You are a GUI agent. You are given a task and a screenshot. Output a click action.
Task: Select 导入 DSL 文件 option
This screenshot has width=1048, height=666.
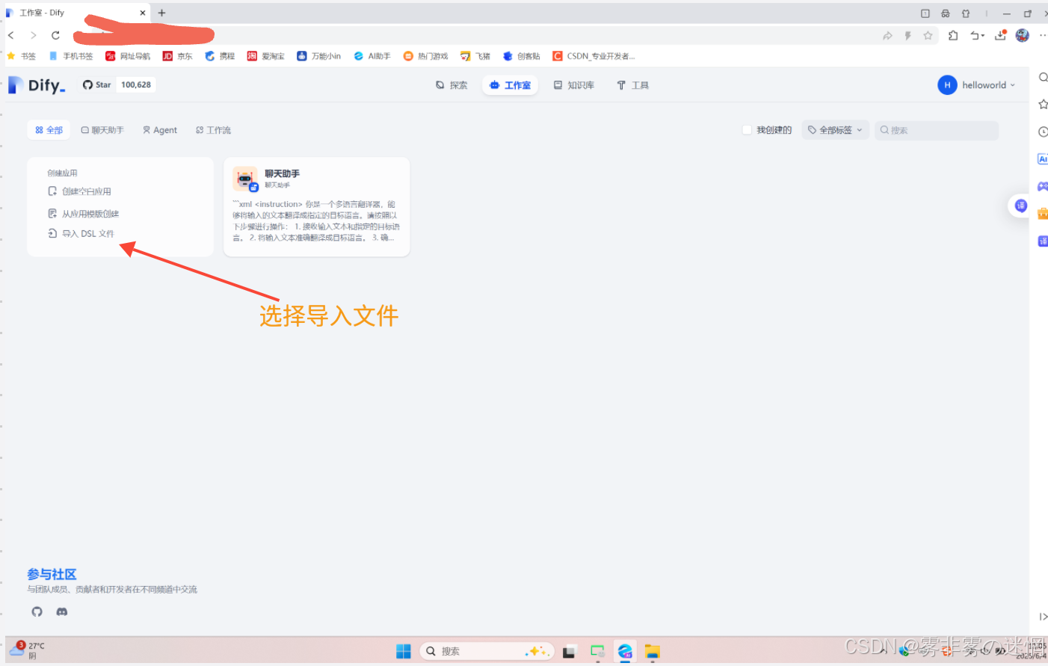[81, 234]
